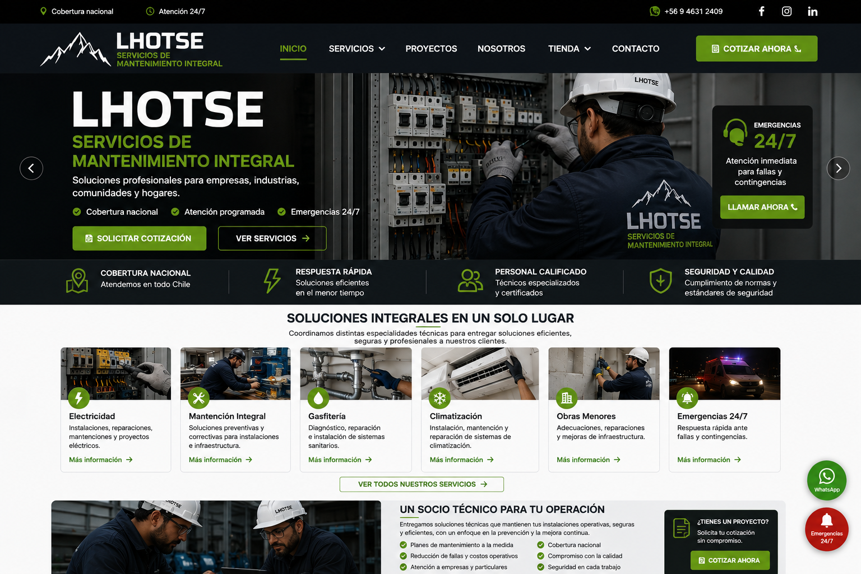
Task: Go to next hero slide arrow
Action: click(839, 168)
